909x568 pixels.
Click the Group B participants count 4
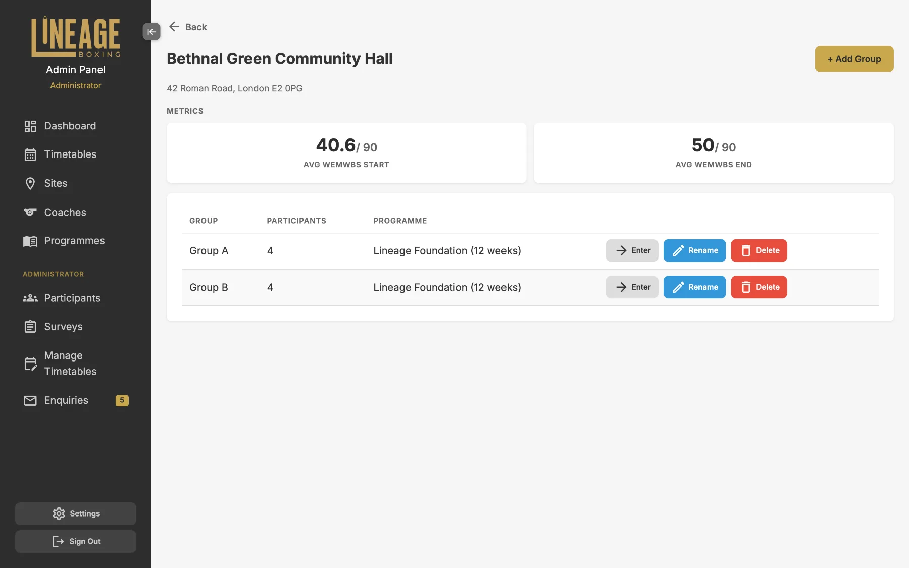click(x=270, y=287)
